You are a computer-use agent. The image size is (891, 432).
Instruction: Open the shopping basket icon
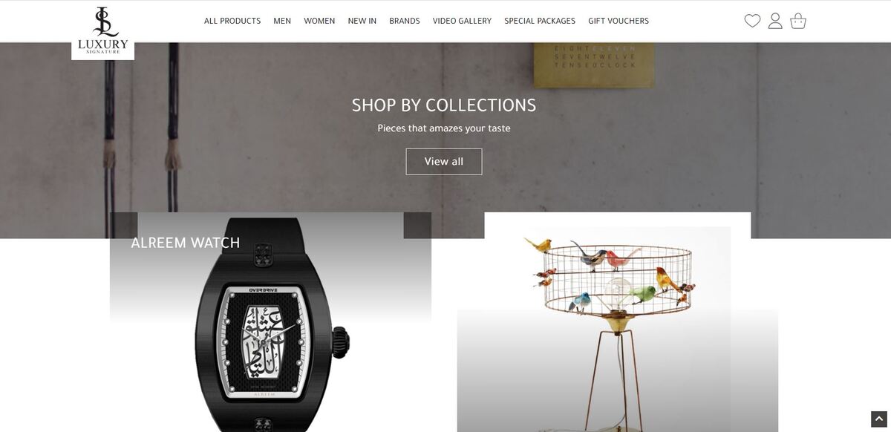[x=798, y=21]
